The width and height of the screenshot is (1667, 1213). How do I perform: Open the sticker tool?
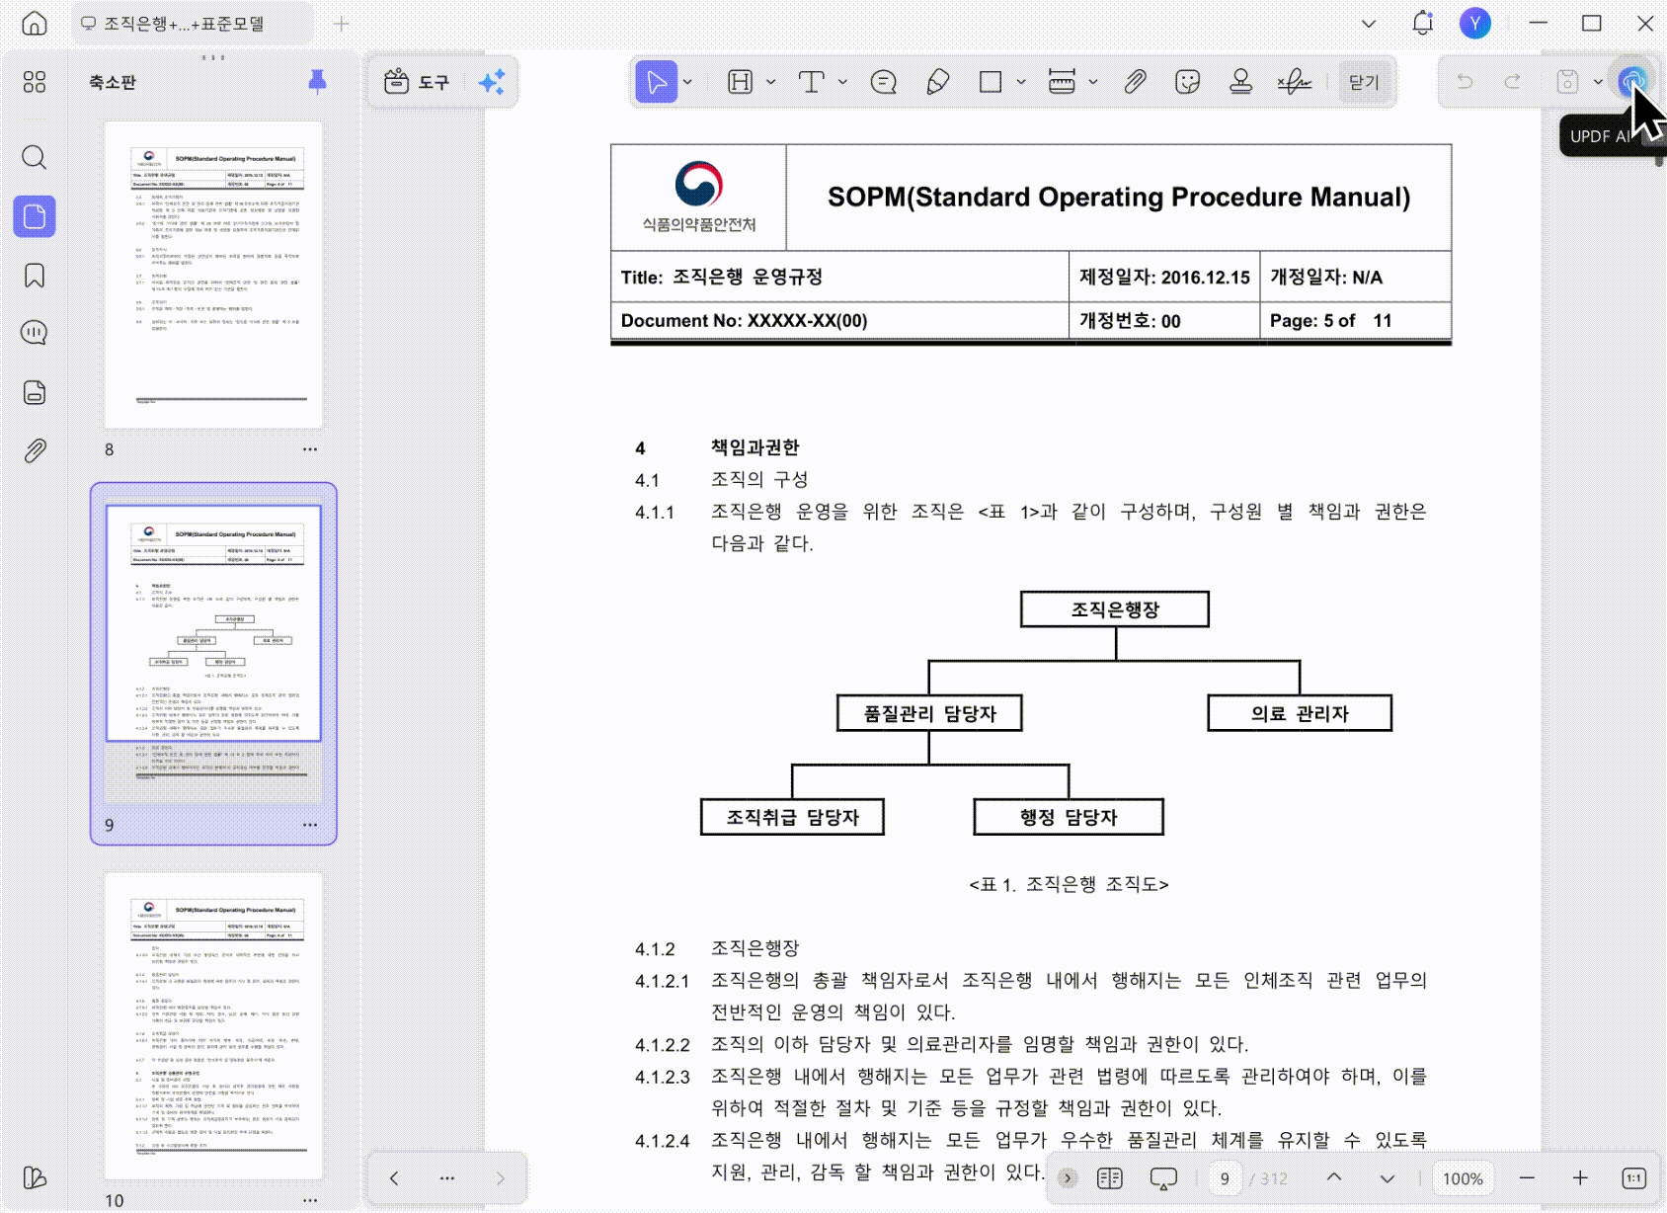coord(1188,82)
